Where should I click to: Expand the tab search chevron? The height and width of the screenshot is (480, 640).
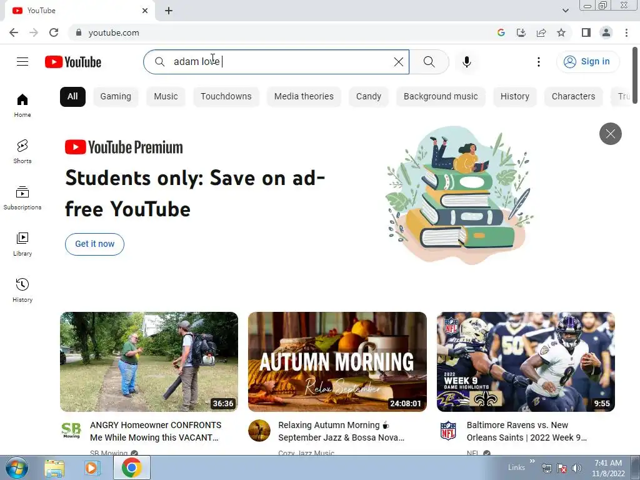pos(565,11)
